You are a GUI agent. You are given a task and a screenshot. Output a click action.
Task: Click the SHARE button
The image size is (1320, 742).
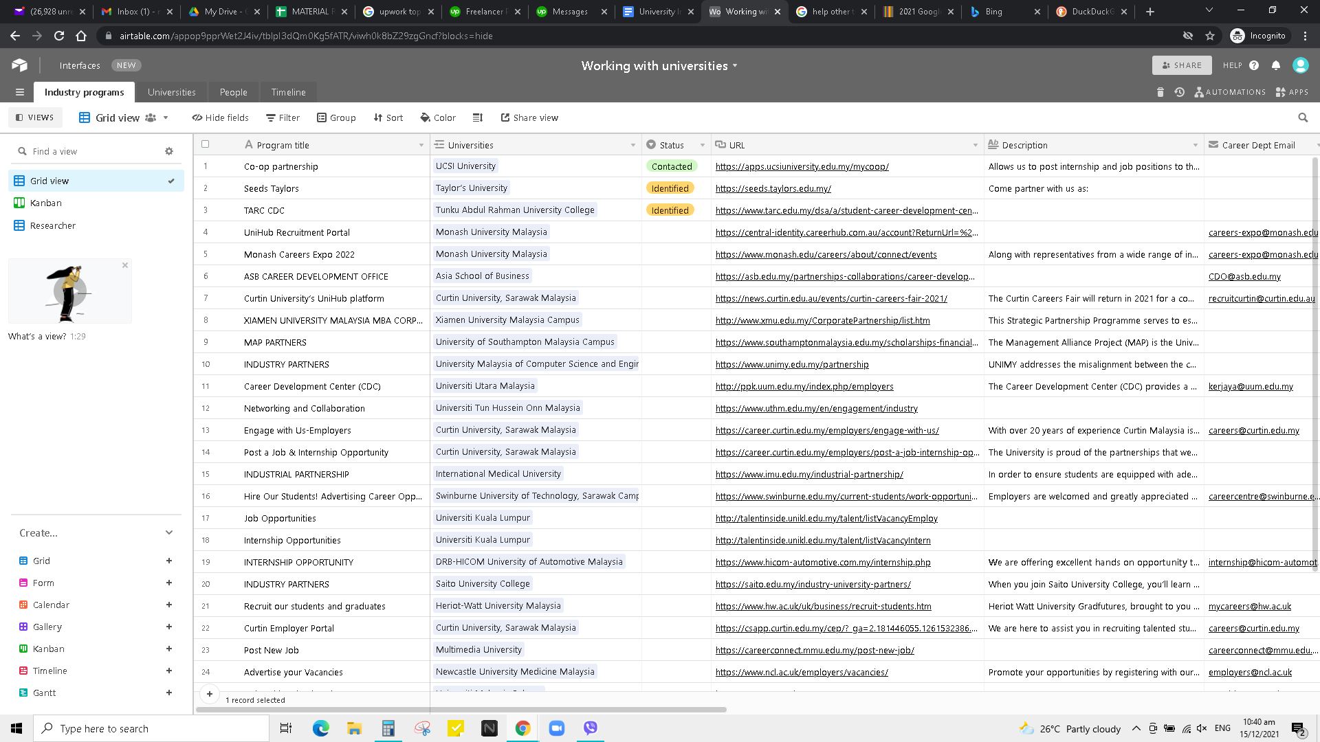click(1182, 65)
